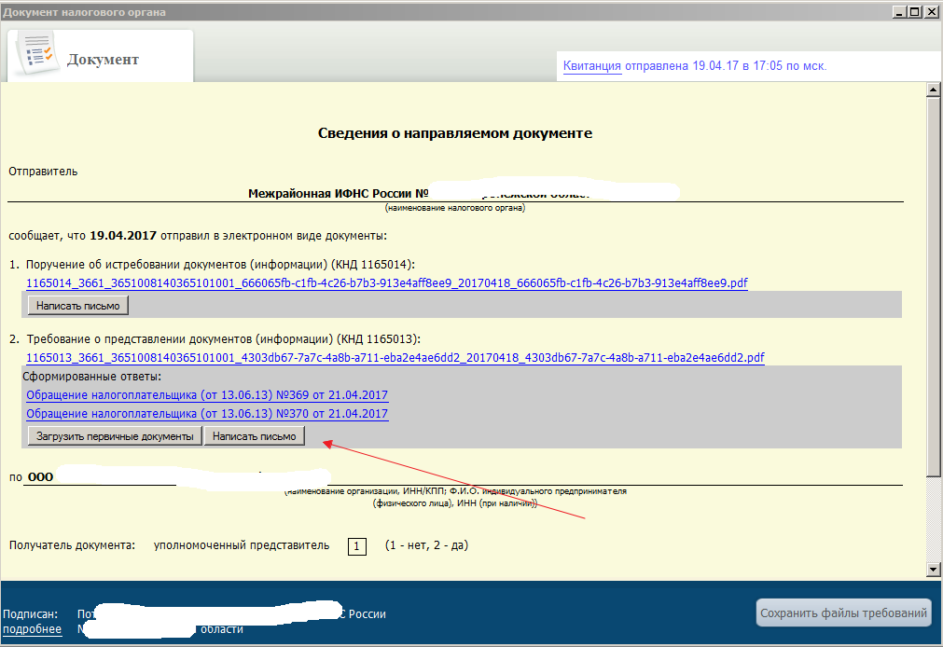Open the Квитанция link

(x=591, y=66)
